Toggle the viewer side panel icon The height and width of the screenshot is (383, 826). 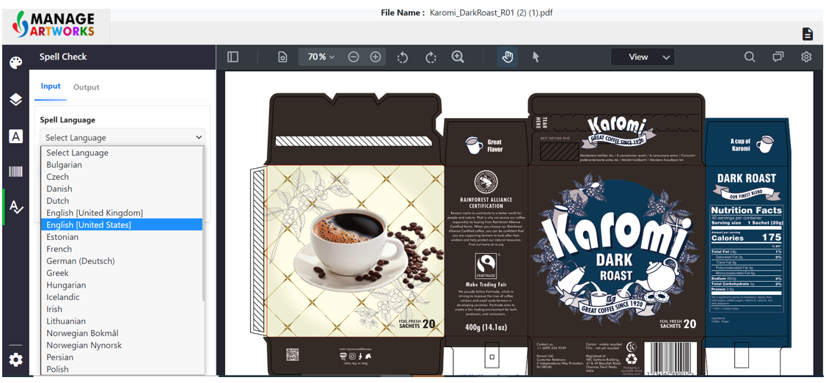tap(233, 57)
